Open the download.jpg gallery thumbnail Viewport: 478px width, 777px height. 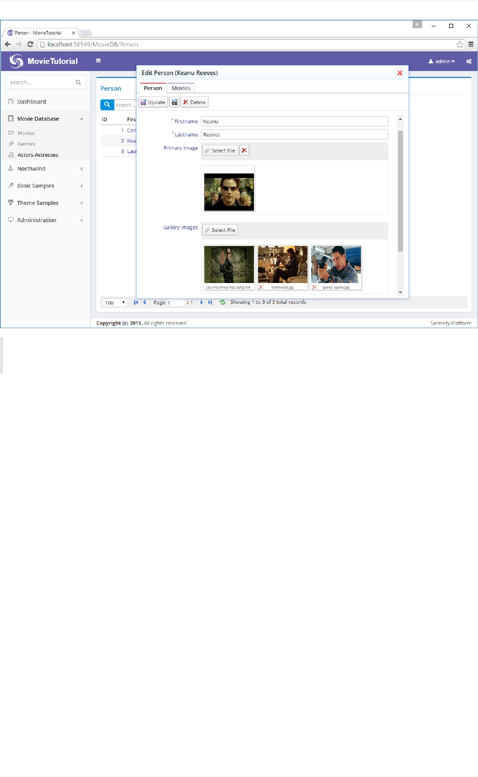(x=283, y=265)
